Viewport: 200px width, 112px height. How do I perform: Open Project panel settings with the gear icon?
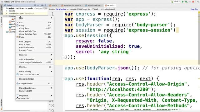point(42,5)
